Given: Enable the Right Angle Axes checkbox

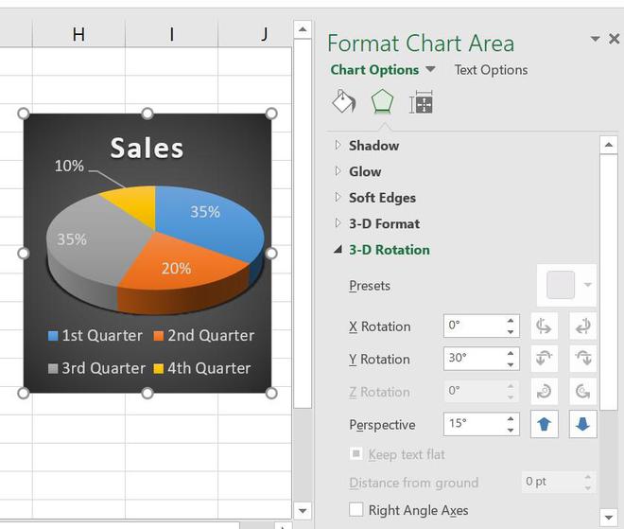Looking at the screenshot, I should (356, 510).
